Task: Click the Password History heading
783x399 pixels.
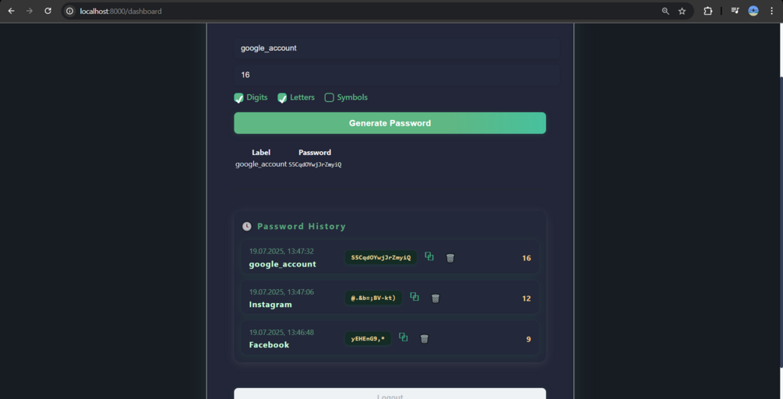Action: pyautogui.click(x=301, y=227)
